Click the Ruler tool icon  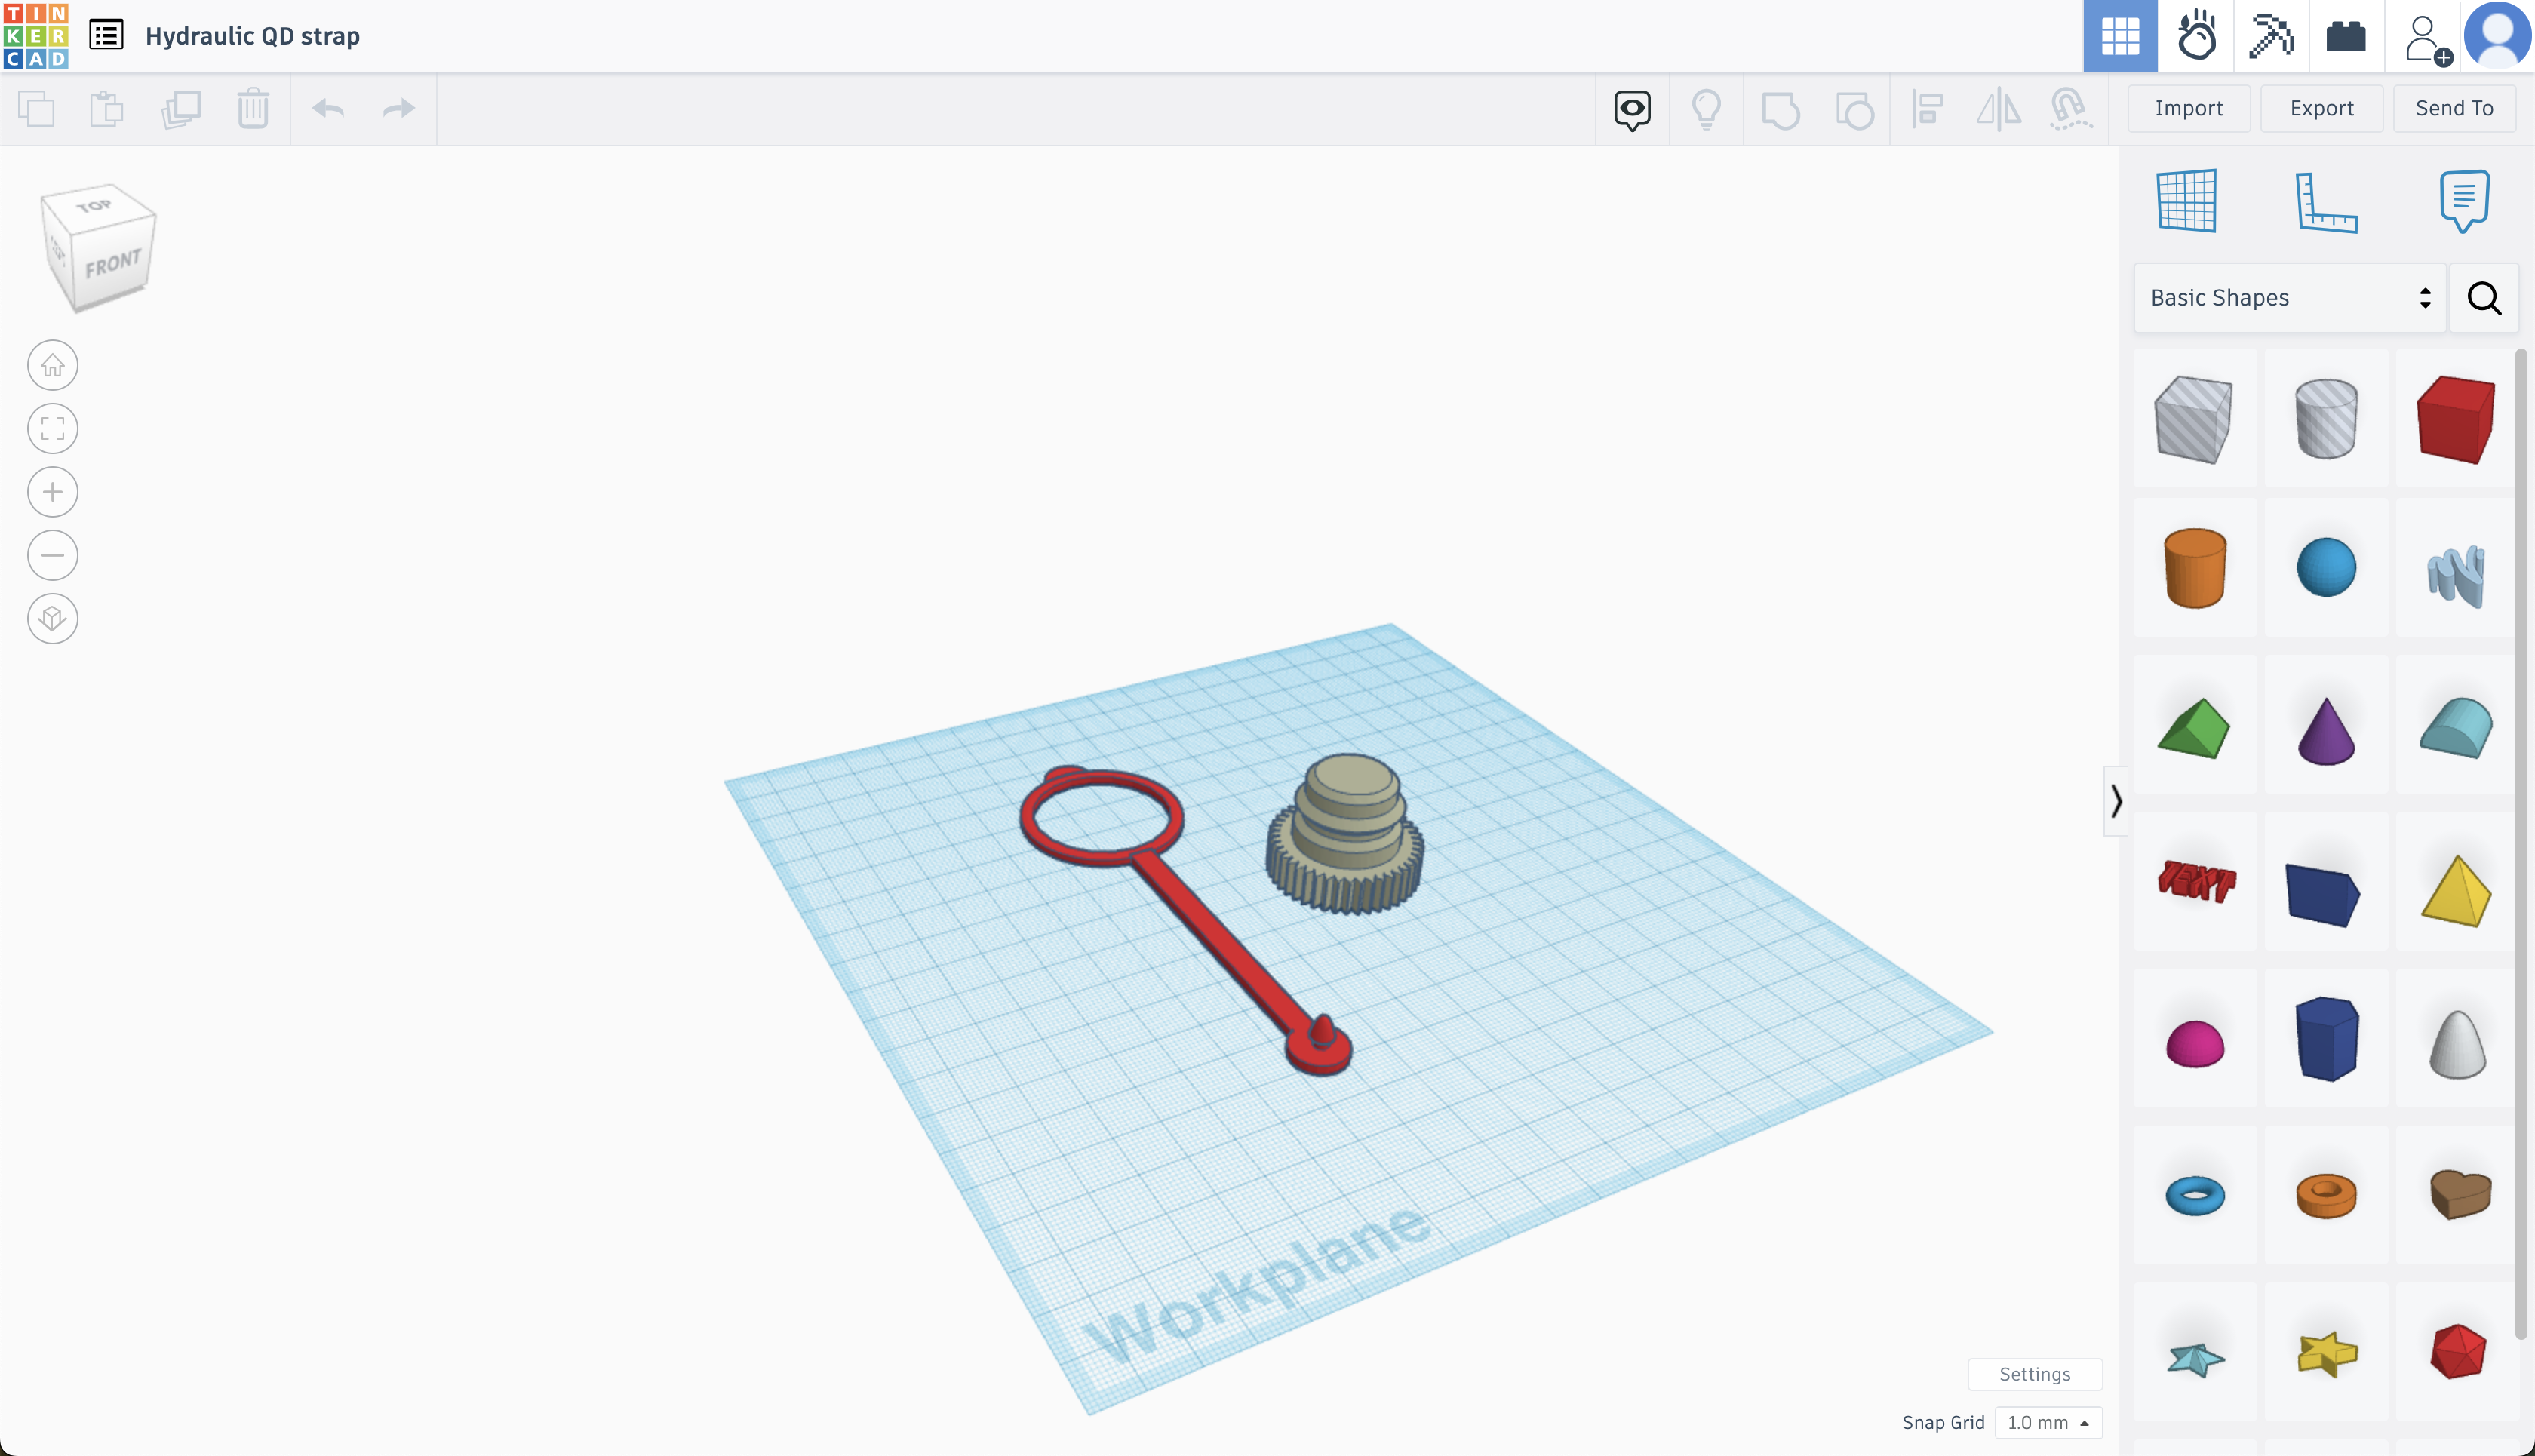2325,202
